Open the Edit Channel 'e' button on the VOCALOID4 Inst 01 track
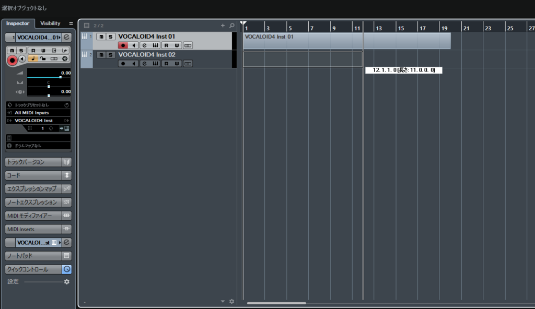The width and height of the screenshot is (535, 309). coord(145,45)
